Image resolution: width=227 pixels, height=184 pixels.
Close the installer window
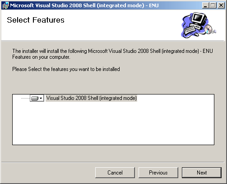(221, 5)
